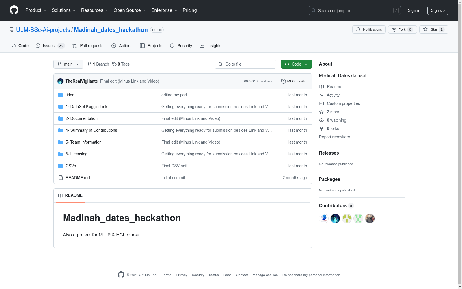Fork the repository with the Fork button

(x=402, y=29)
